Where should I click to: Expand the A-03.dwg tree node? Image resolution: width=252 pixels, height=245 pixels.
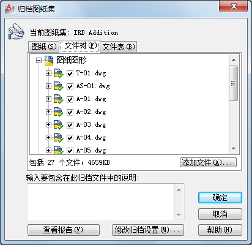48,125
